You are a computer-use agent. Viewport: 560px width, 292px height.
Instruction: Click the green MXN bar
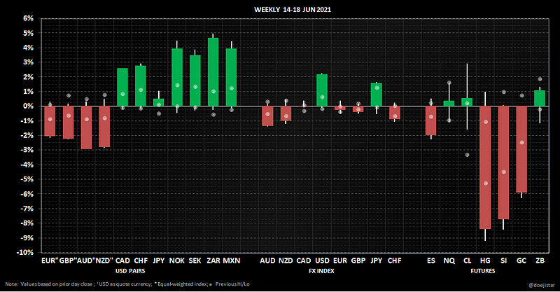point(231,77)
